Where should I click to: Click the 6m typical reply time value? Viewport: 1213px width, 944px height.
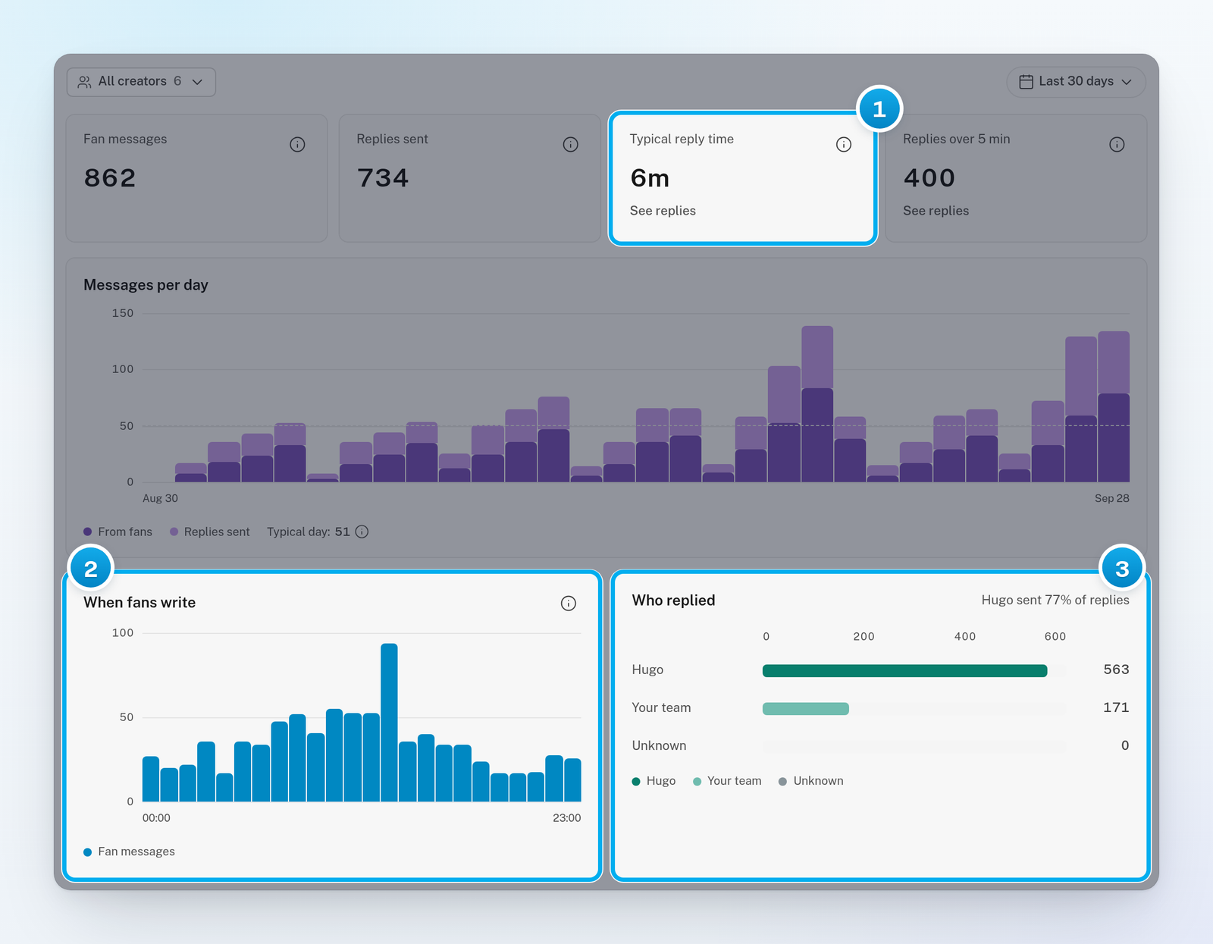pyautogui.click(x=650, y=178)
